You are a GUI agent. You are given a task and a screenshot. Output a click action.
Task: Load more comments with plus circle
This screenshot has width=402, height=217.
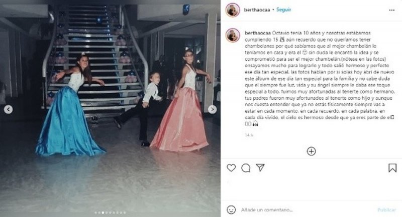[311, 151]
